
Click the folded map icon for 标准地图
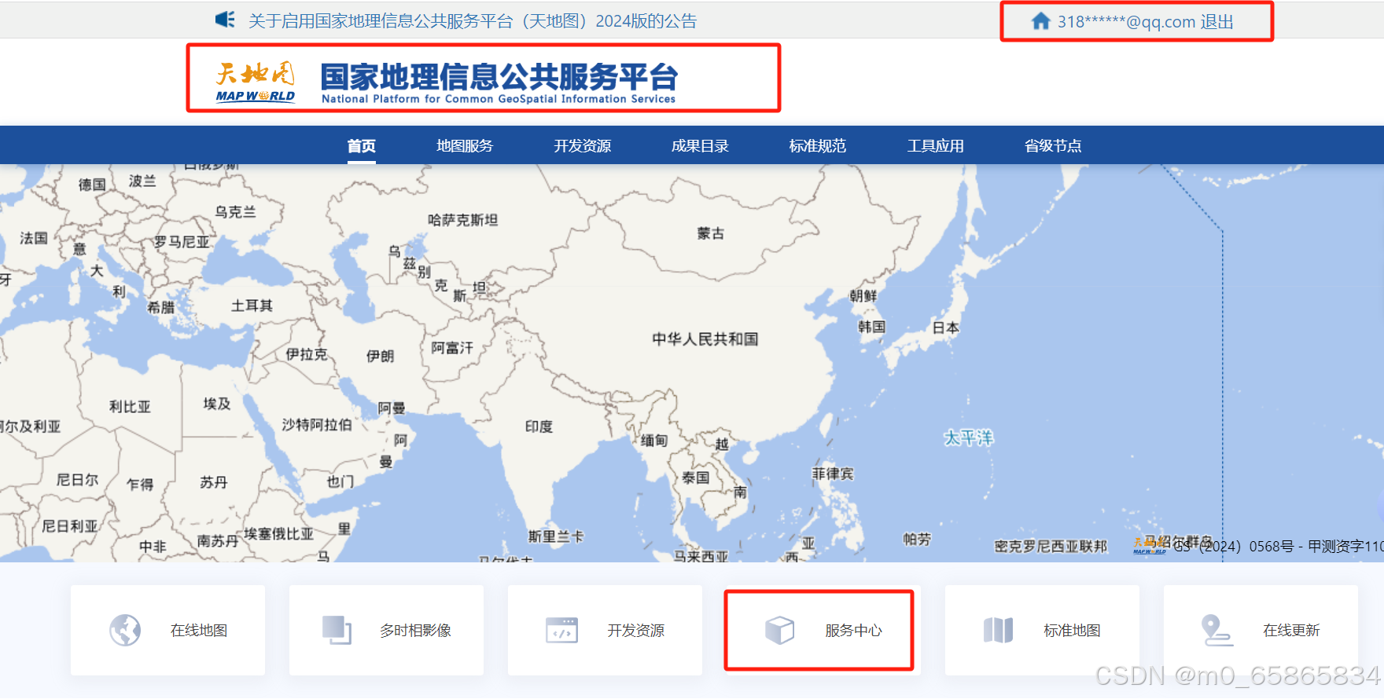(999, 630)
